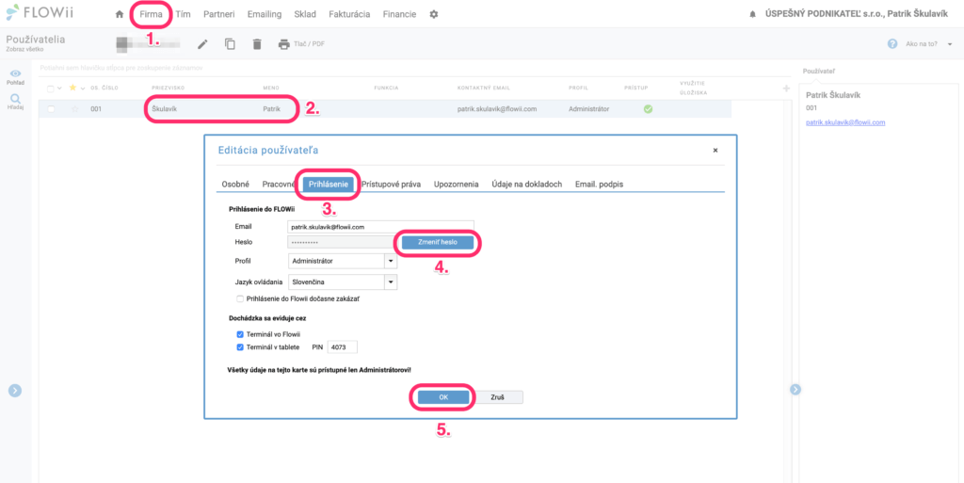Click the delete trash toolbar icon
Image resolution: width=964 pixels, height=483 pixels.
[x=257, y=43]
